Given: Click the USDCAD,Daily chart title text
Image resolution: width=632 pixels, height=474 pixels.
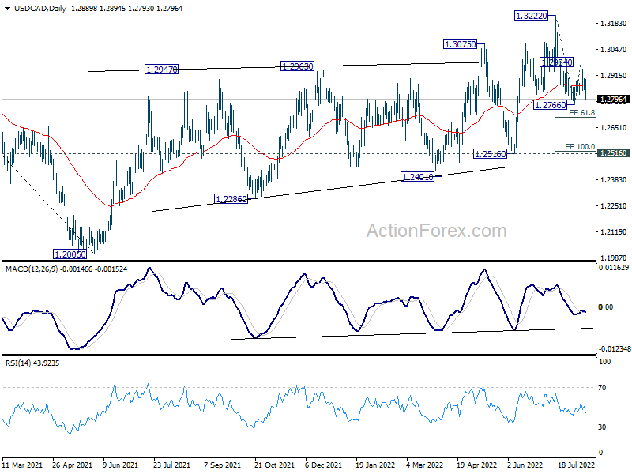Looking at the screenshot, I should tap(40, 9).
